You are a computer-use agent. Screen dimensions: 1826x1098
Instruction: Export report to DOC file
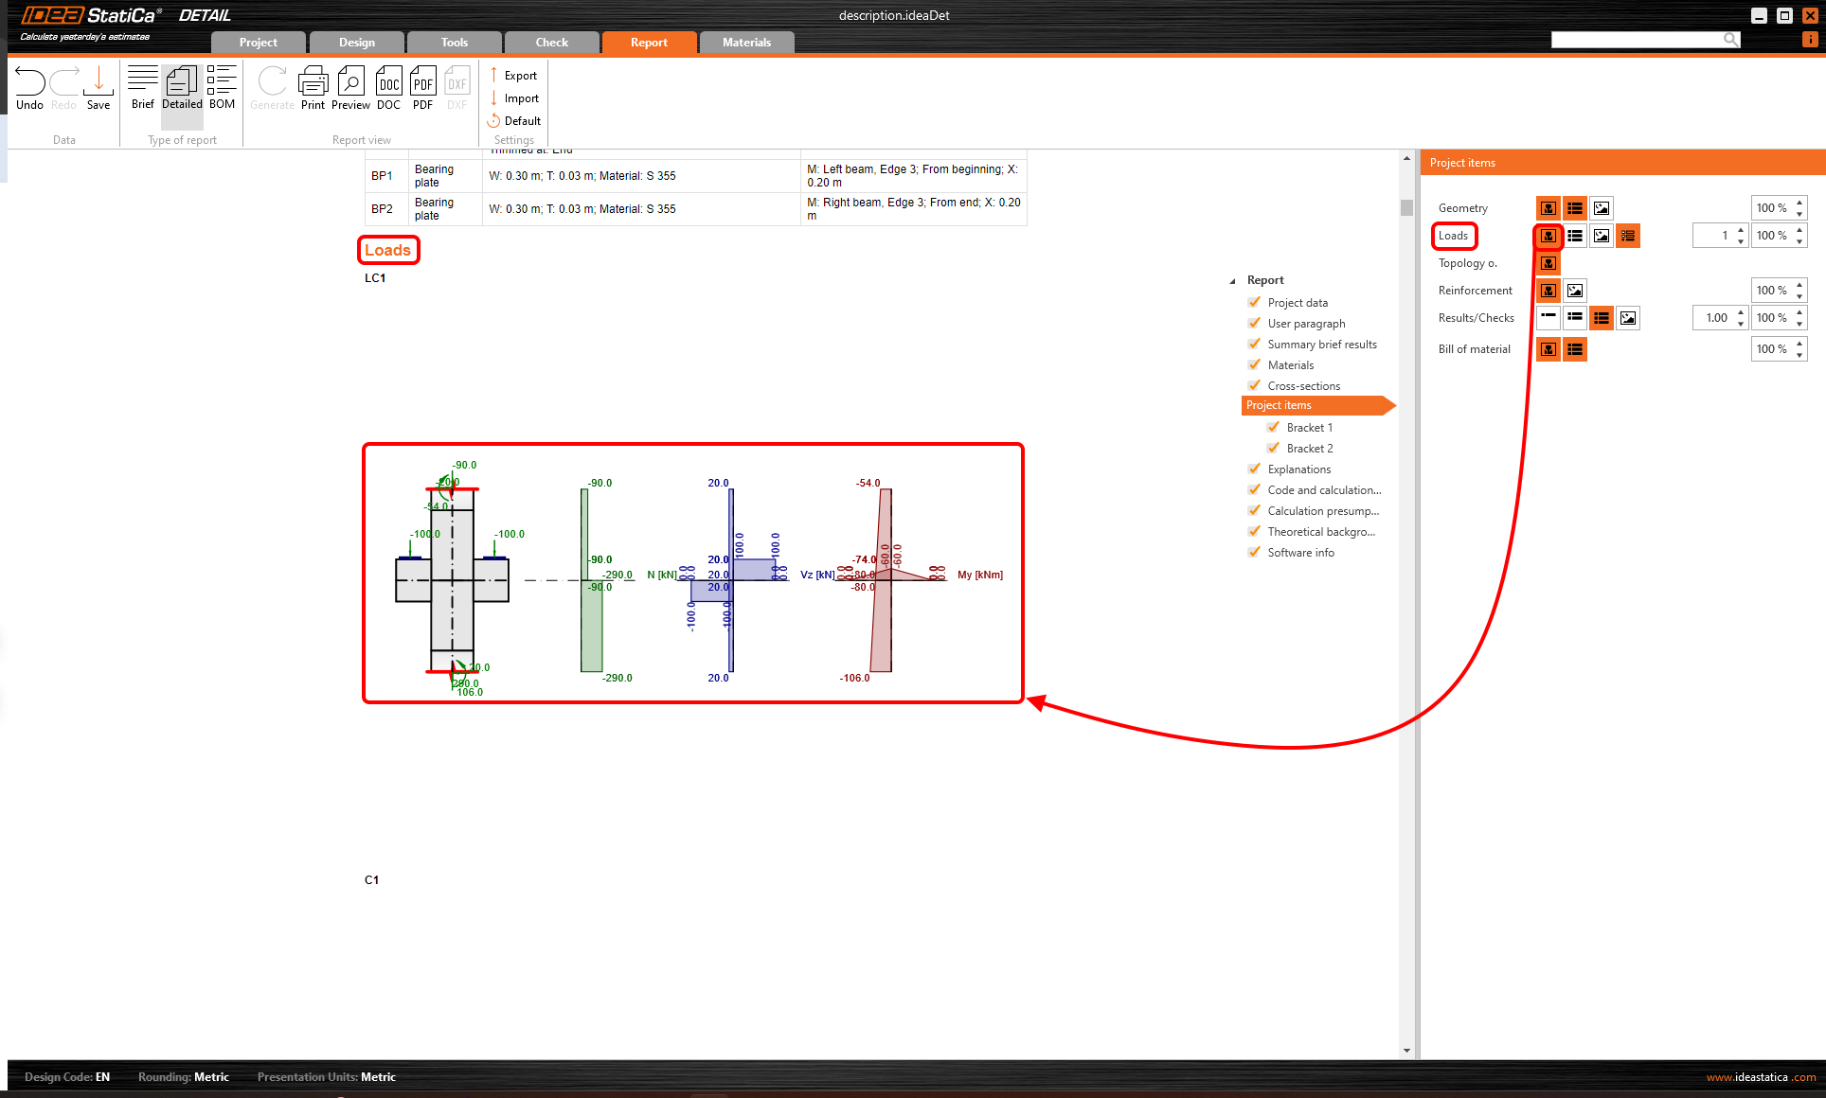(x=388, y=88)
